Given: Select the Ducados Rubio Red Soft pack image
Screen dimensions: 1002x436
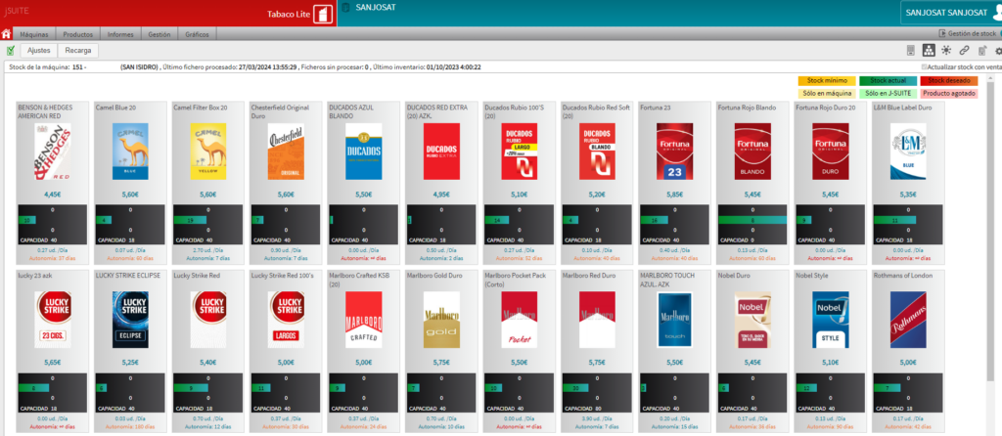Looking at the screenshot, I should [597, 152].
